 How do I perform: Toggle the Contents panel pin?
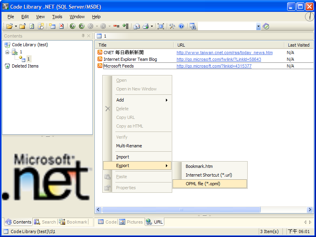click(83, 36)
